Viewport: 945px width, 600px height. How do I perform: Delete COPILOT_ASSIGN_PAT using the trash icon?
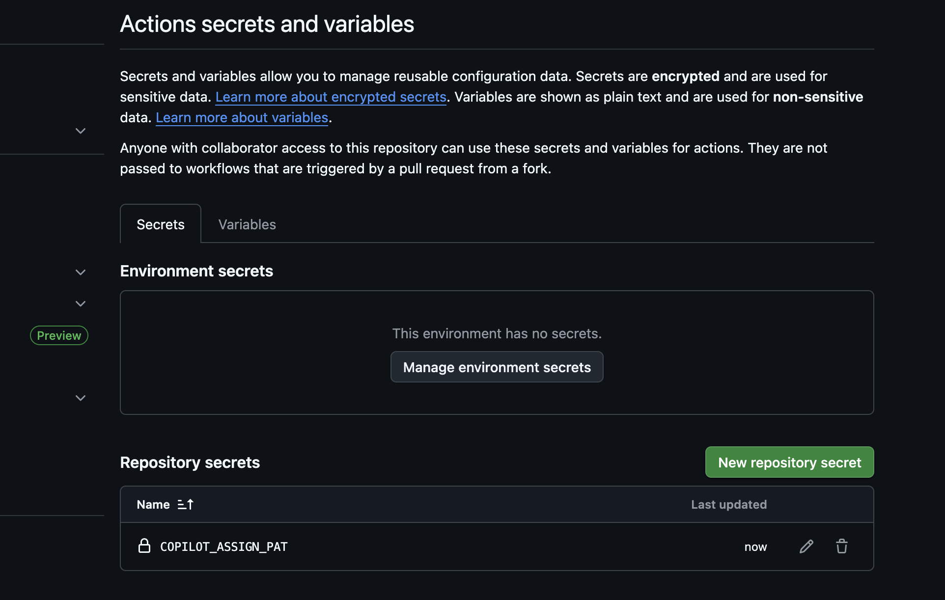pyautogui.click(x=842, y=546)
